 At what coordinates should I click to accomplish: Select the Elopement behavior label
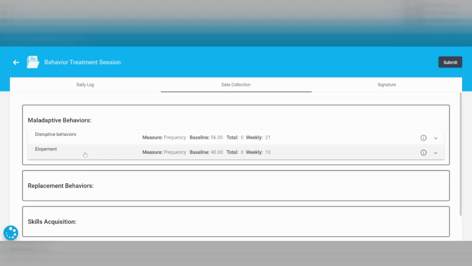coord(46,149)
